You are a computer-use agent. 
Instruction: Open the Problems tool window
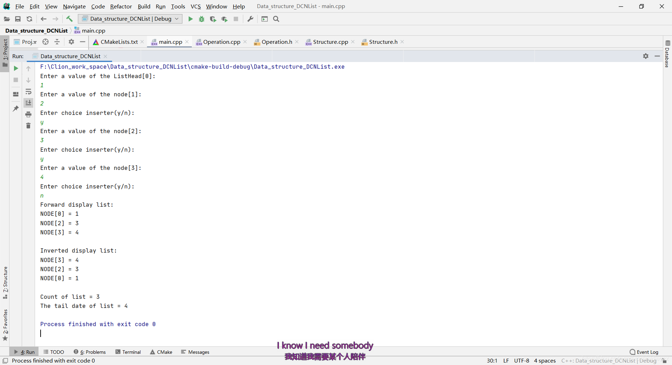pos(90,352)
